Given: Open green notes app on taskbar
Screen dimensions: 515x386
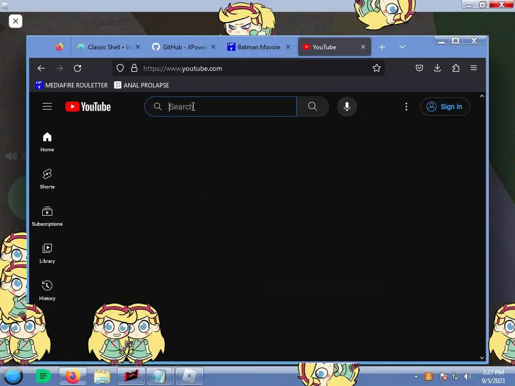Looking at the screenshot, I should pos(43,376).
